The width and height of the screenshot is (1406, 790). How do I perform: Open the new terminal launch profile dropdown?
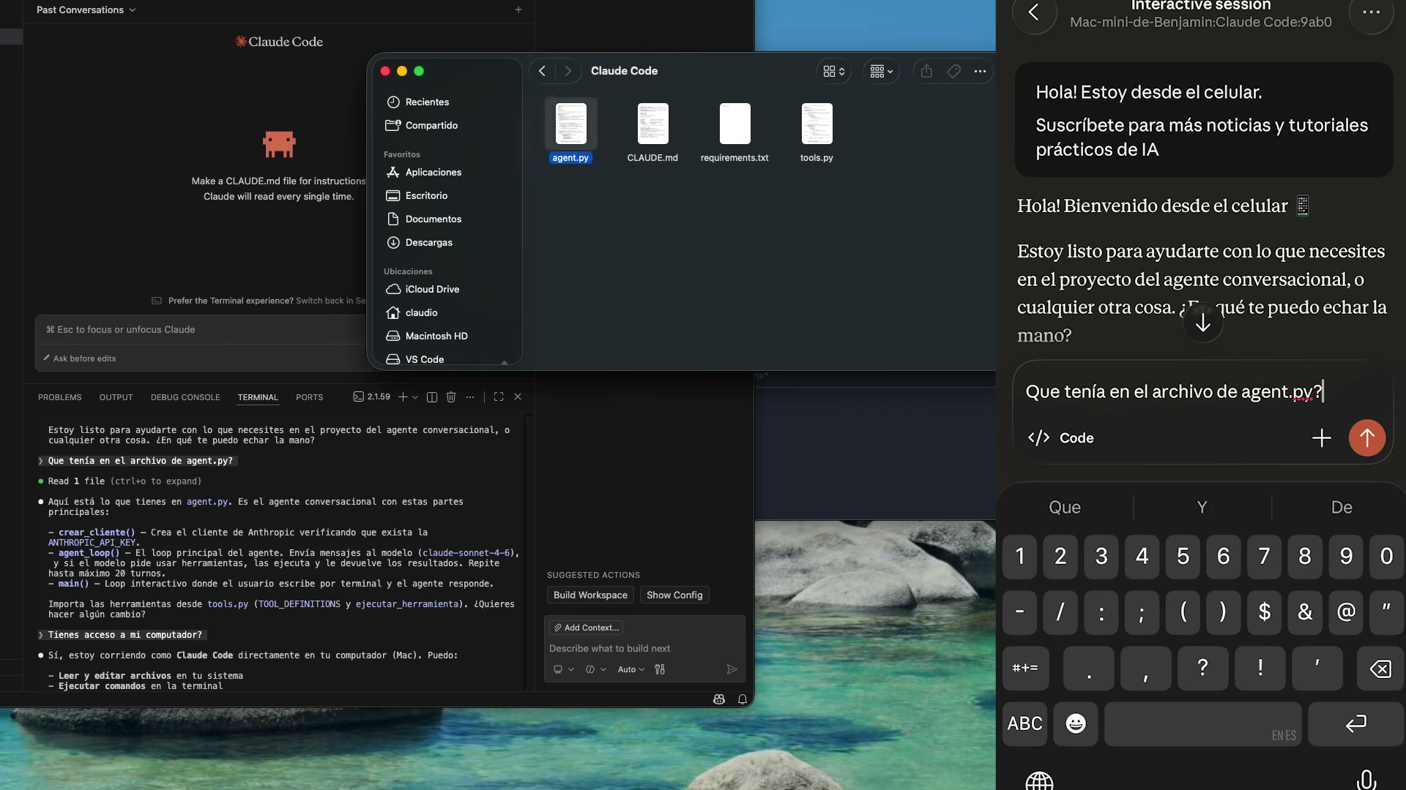point(415,397)
